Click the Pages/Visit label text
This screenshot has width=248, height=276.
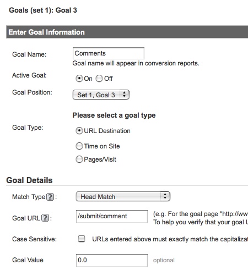tap(100, 159)
